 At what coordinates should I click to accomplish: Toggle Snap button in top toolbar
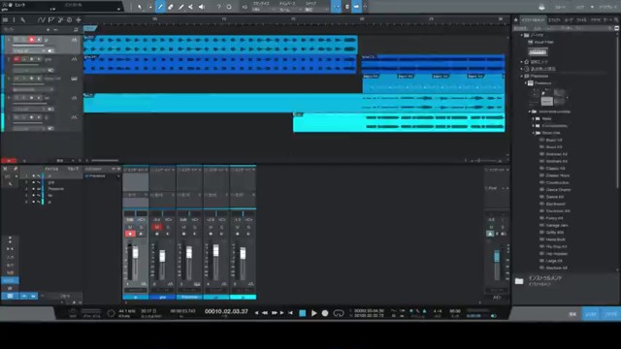pyautogui.click(x=337, y=7)
